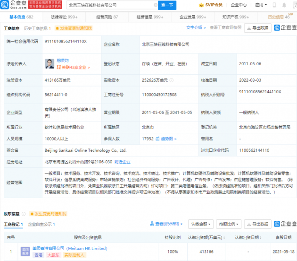Select the credit code 91110108562144110X
Image resolution: width=297 pixels, height=261 pixels.
coord(66,42)
